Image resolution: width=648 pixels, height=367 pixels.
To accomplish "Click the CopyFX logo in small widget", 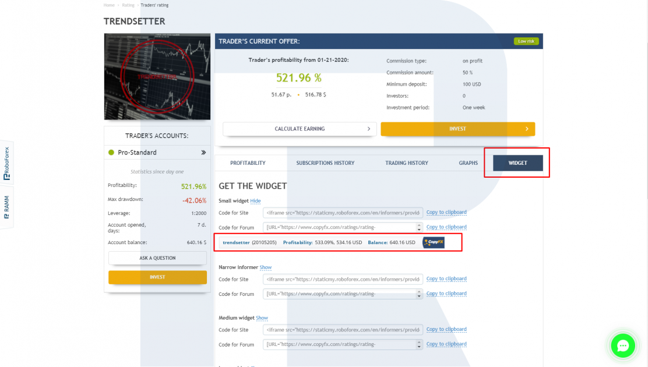I will pos(434,242).
